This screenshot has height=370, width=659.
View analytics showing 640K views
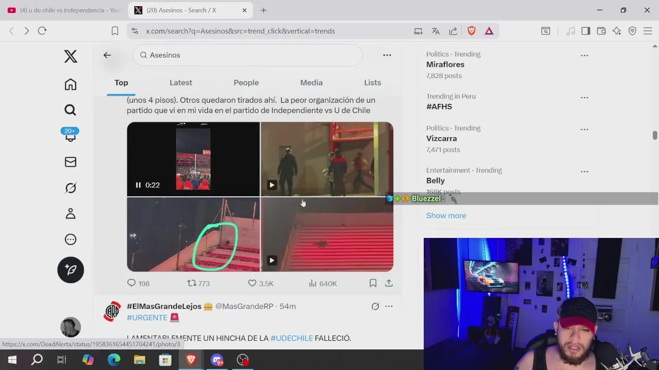323,283
